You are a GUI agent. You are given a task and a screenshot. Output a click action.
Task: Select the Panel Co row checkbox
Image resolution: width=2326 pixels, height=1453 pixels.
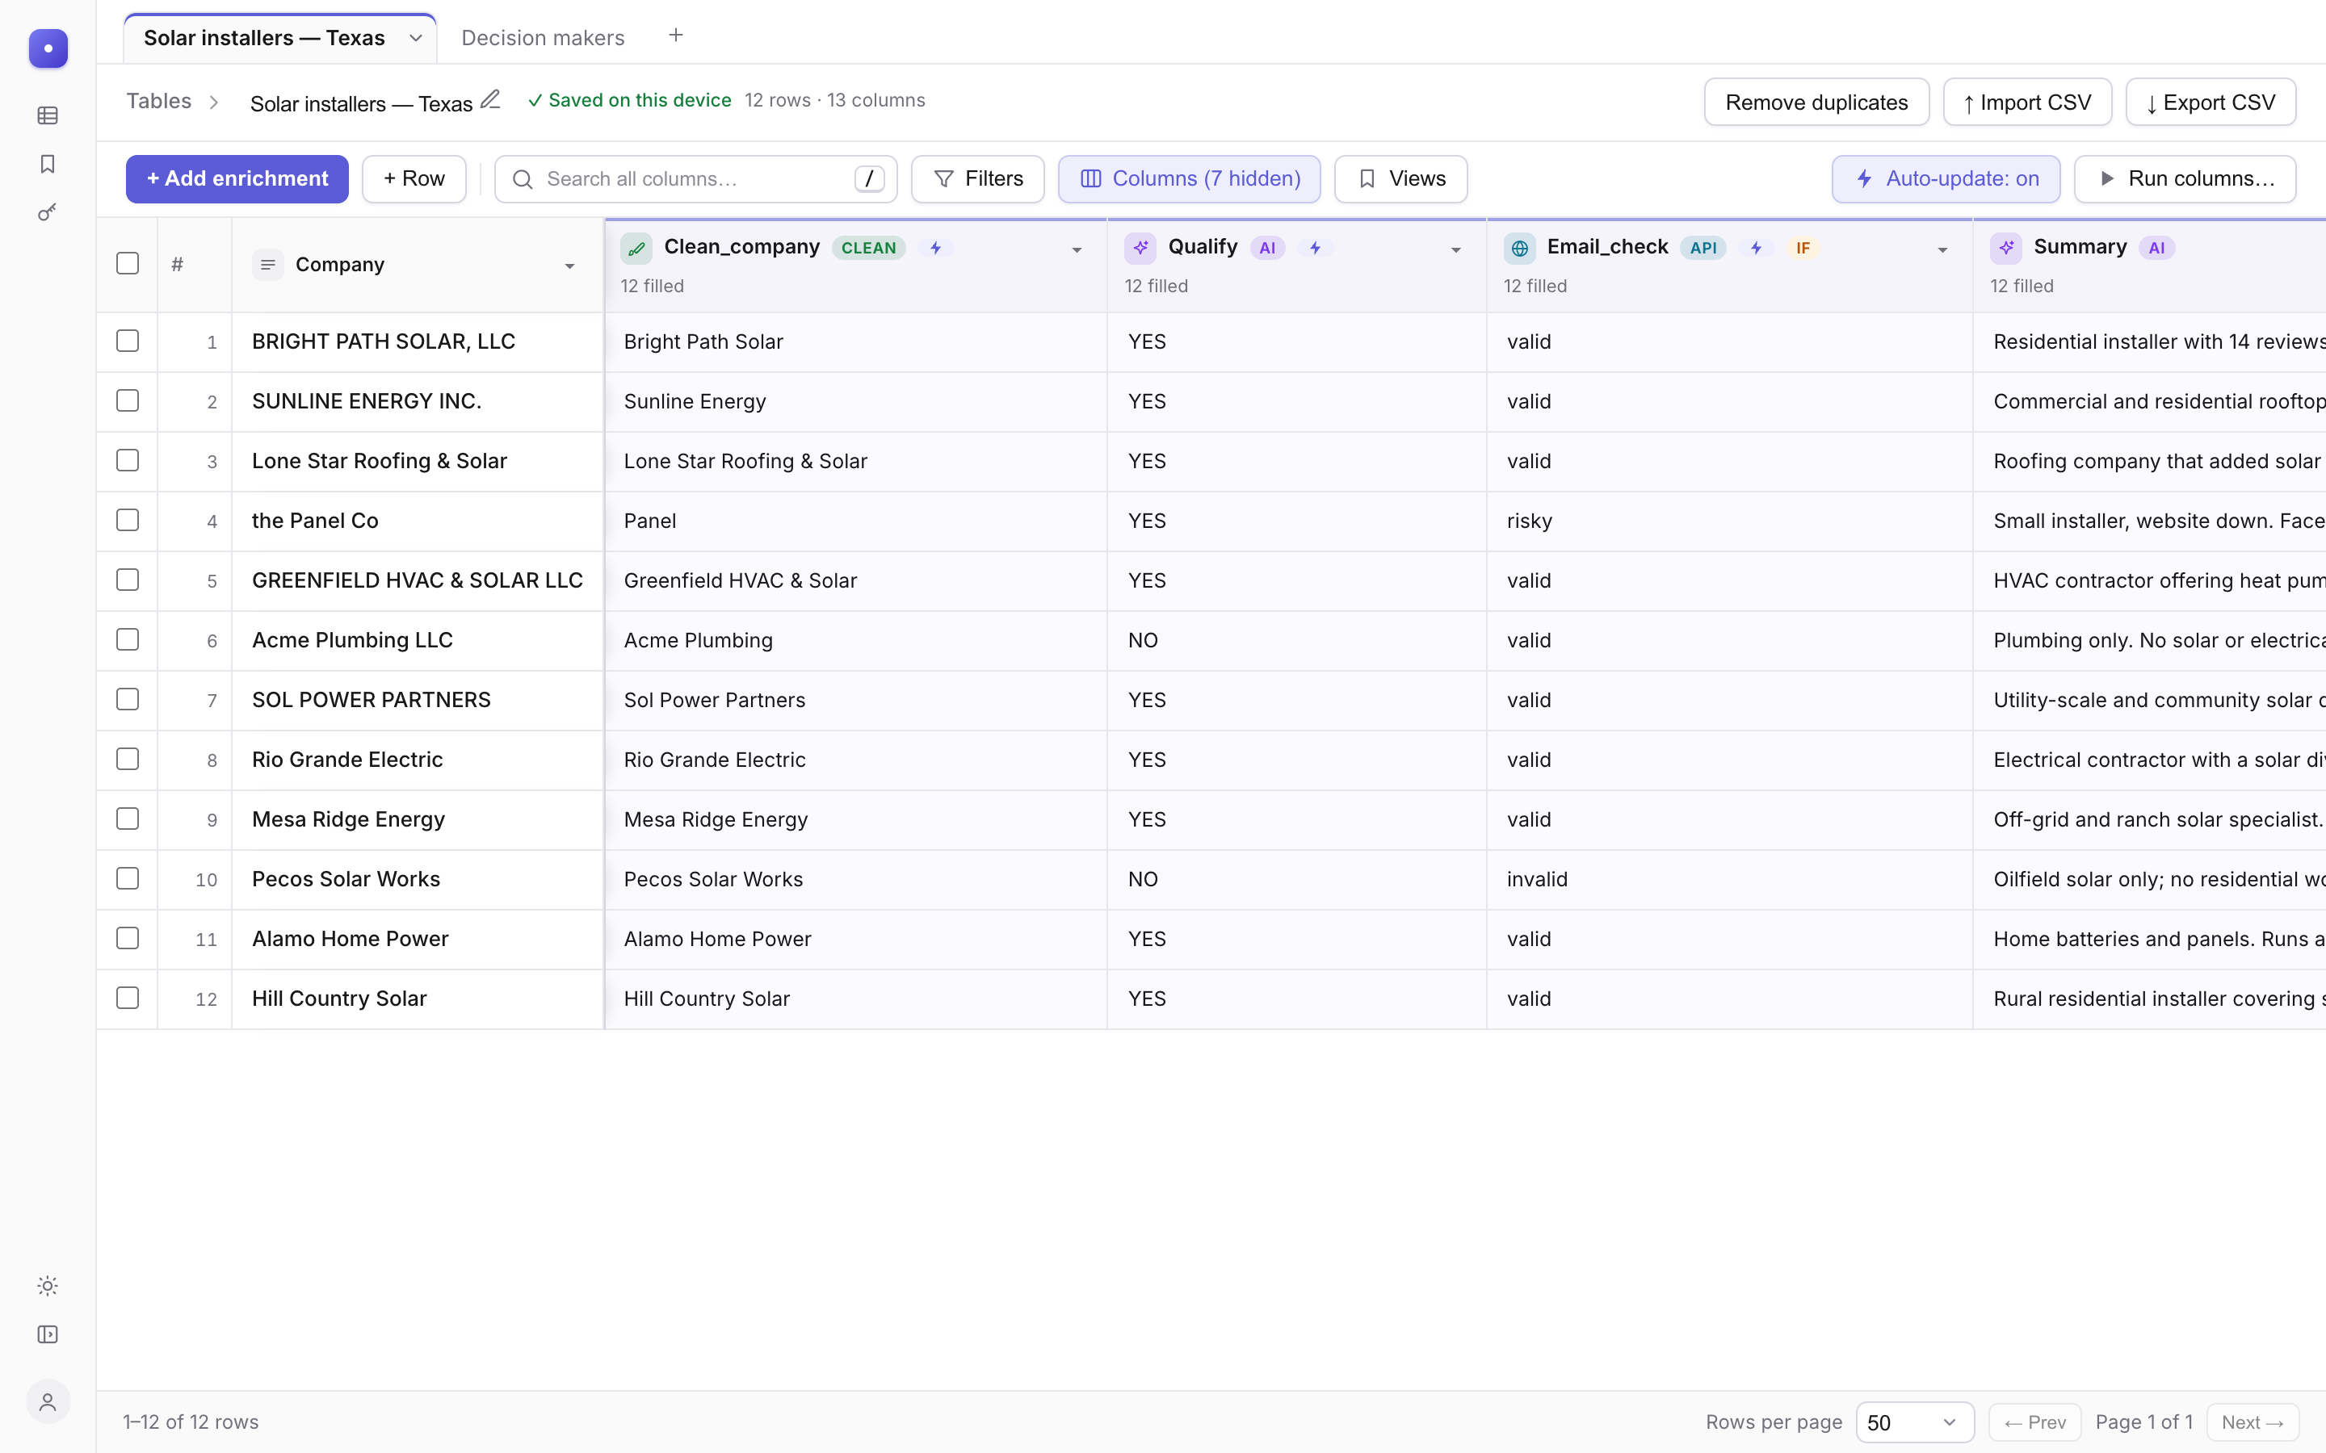click(x=128, y=520)
